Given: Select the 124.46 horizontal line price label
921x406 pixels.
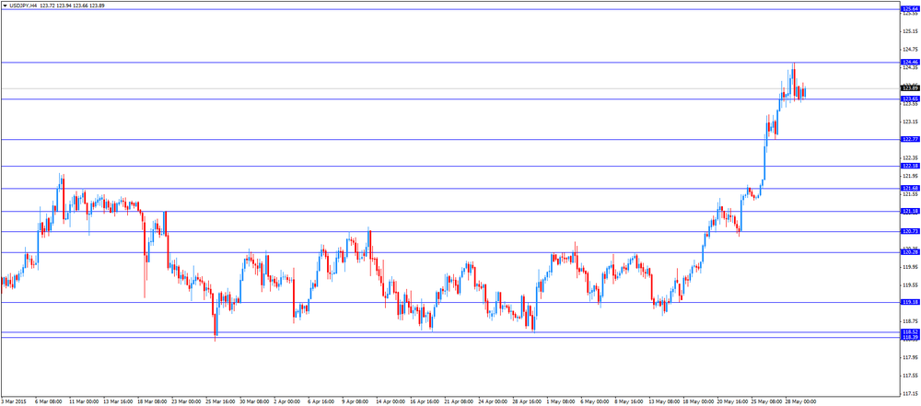Looking at the screenshot, I should (x=910, y=62).
